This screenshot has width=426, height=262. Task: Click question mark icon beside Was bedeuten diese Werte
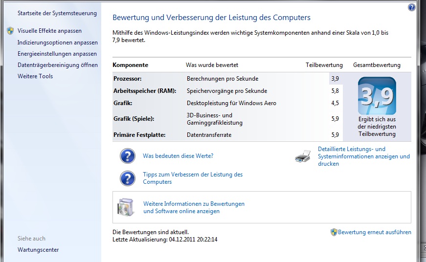coord(128,156)
